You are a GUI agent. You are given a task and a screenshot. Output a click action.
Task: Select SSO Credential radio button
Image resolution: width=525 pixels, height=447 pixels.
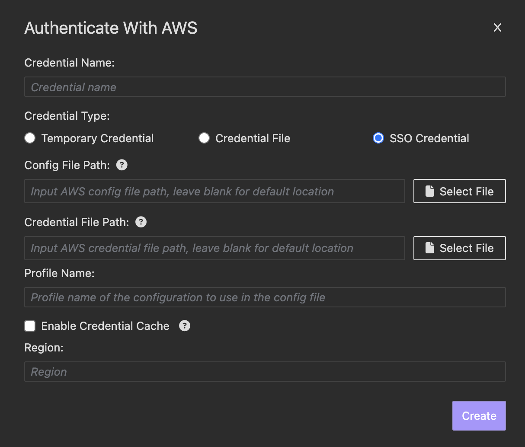(378, 138)
